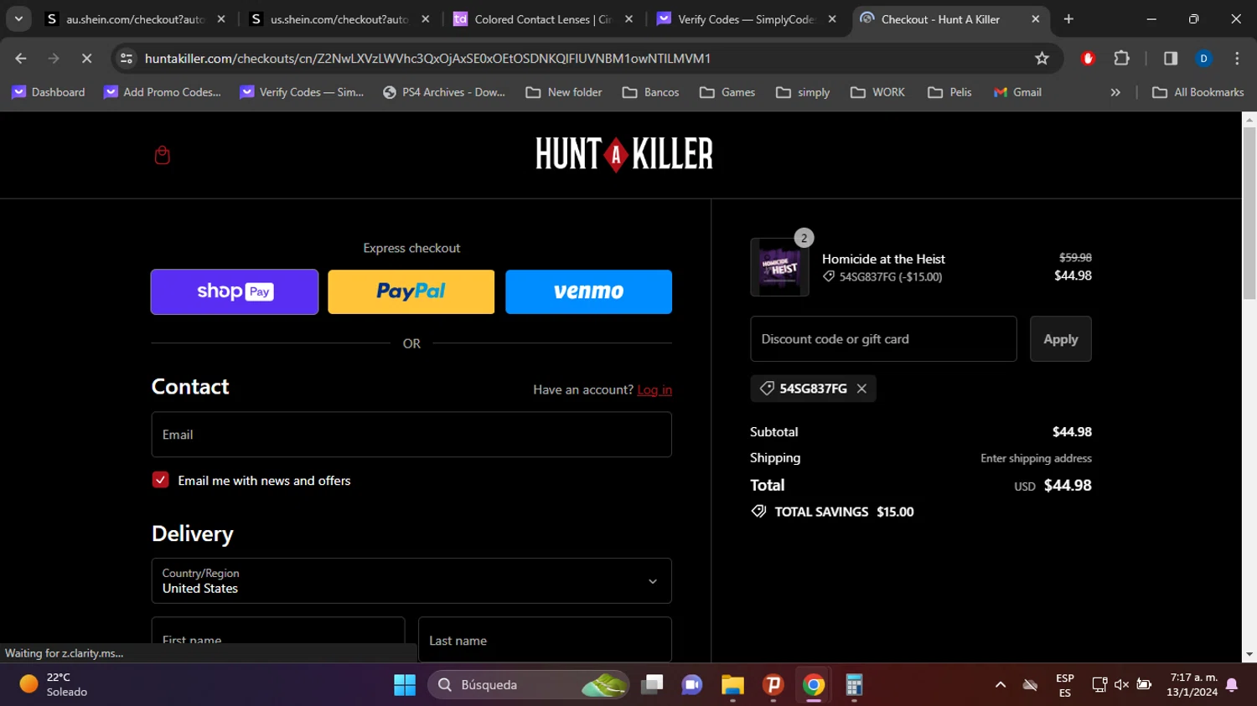Open the volume muted tray icon
This screenshot has width=1257, height=706.
(1121, 685)
